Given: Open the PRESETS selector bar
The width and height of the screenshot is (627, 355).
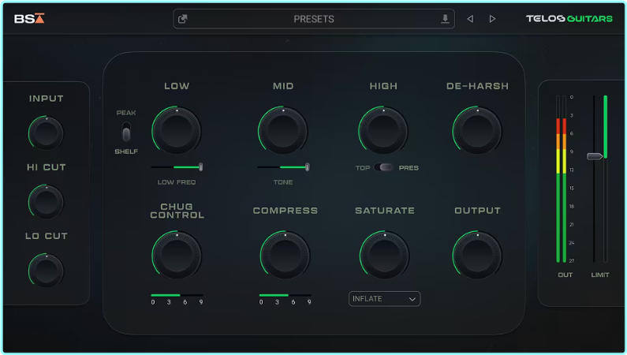Looking at the screenshot, I should [x=314, y=19].
